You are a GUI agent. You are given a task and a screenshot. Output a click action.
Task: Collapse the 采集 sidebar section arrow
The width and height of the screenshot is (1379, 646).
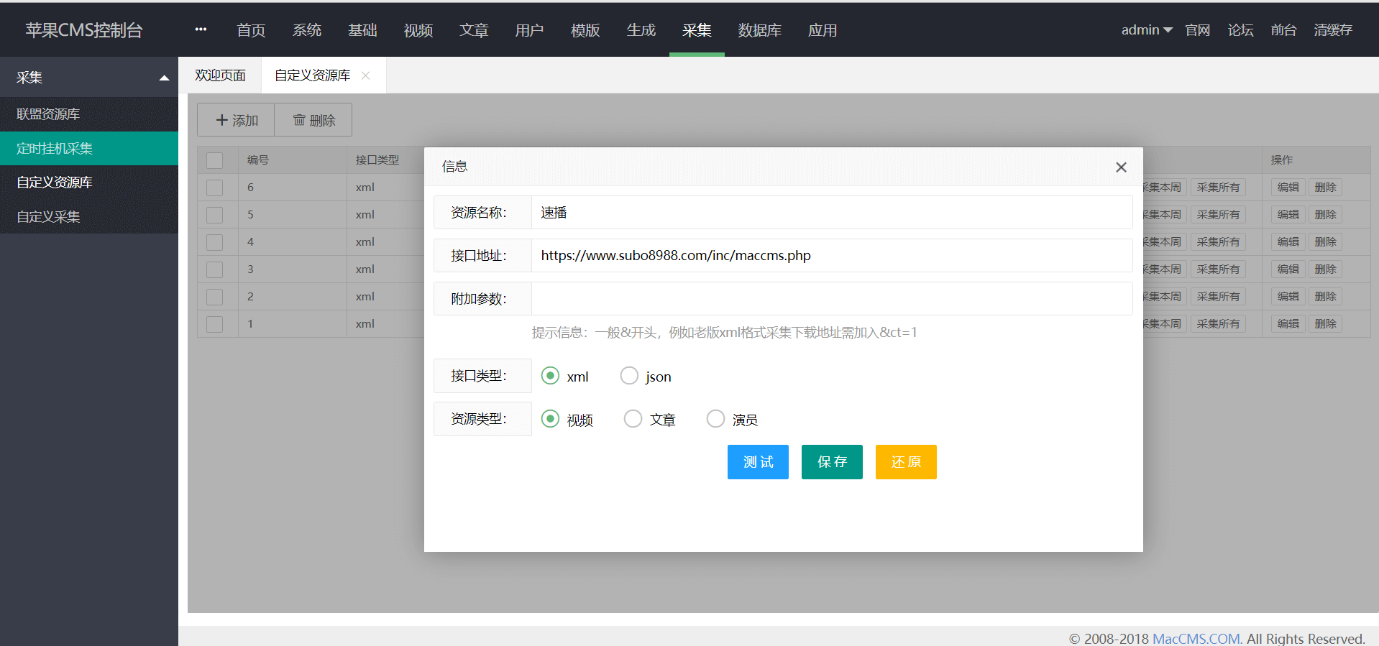tap(164, 78)
